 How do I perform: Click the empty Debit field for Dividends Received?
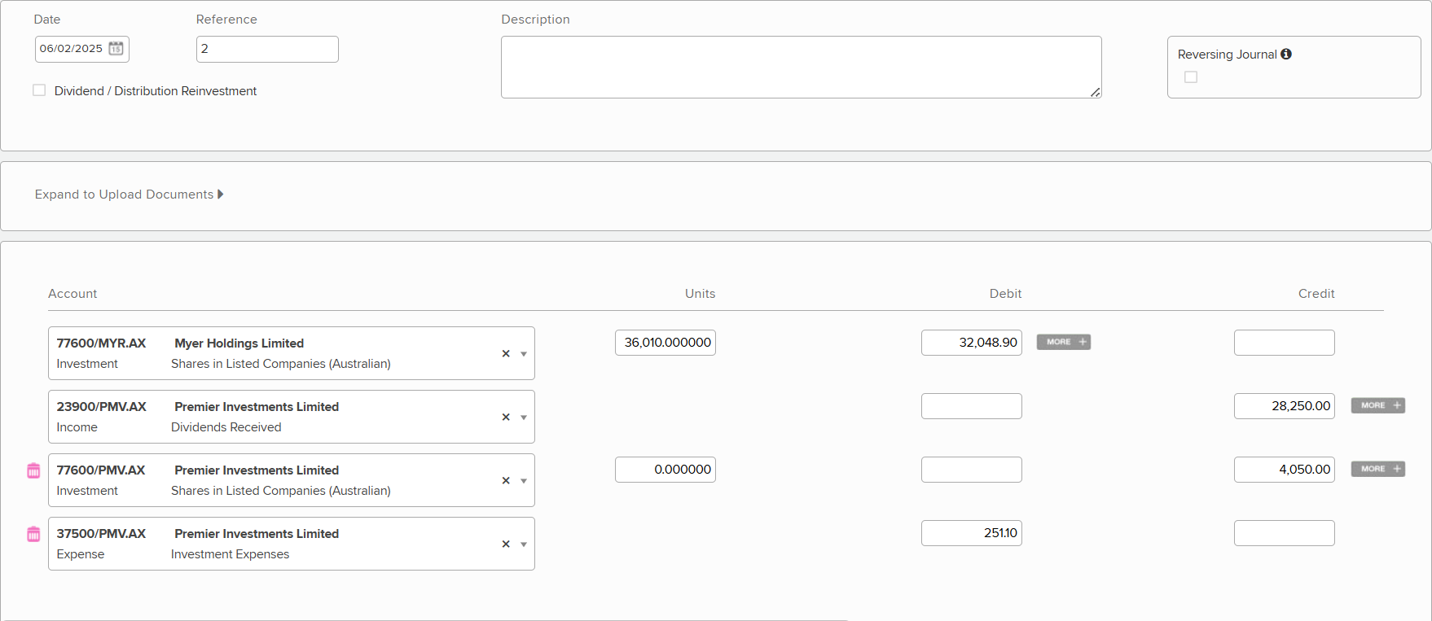tap(972, 406)
